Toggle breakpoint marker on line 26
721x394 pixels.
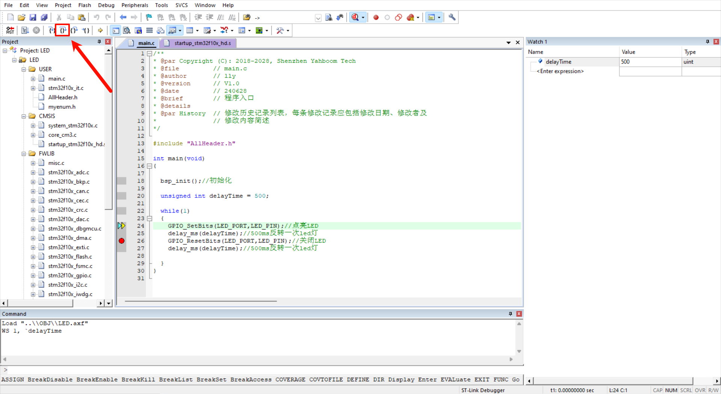coord(122,241)
